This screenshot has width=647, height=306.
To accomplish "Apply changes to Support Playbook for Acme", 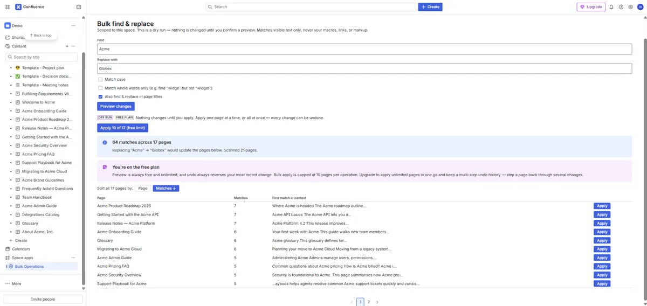I will [602, 283].
